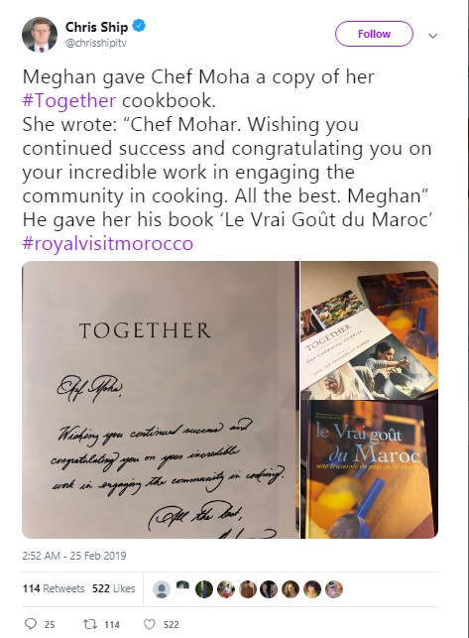Like the tweet with heart icon

click(x=150, y=624)
